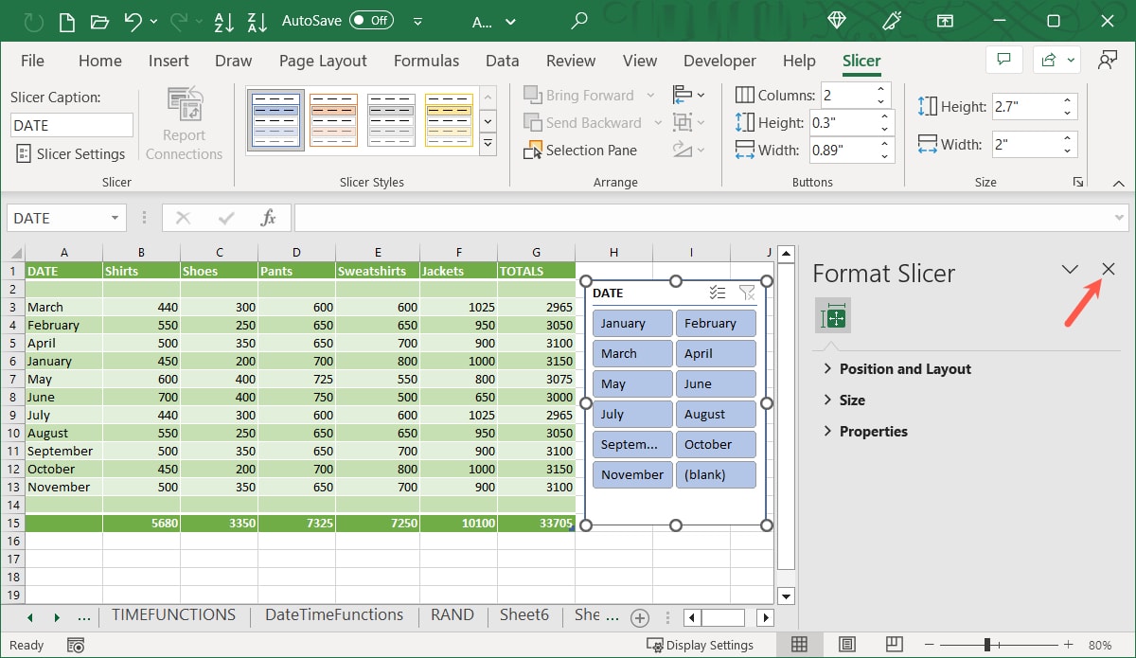Switch to the TIMEFUNCTIONS sheet tab
Image resolution: width=1136 pixels, height=658 pixels.
(x=173, y=615)
